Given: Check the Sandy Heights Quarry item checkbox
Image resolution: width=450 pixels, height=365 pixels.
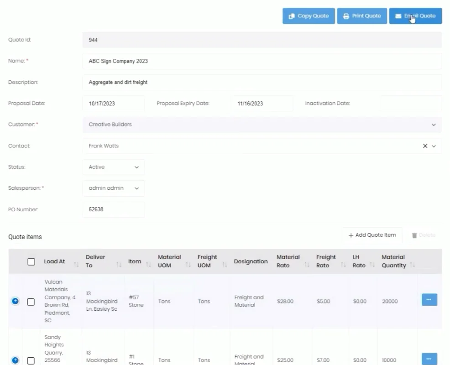Looking at the screenshot, I should pyautogui.click(x=31, y=360).
